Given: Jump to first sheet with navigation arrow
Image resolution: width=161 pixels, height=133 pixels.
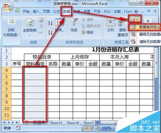Looking at the screenshot, I should [4, 122].
